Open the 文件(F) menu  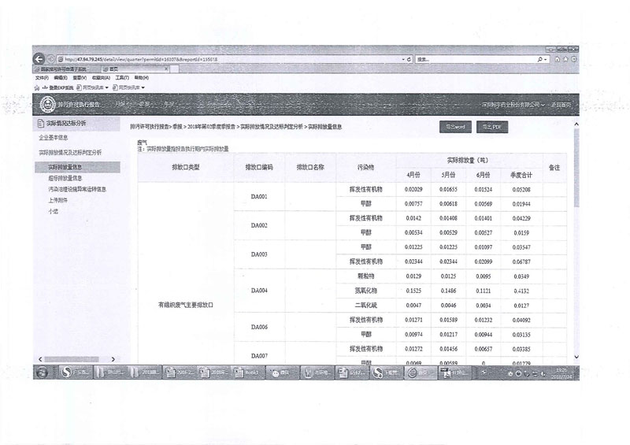pos(43,78)
